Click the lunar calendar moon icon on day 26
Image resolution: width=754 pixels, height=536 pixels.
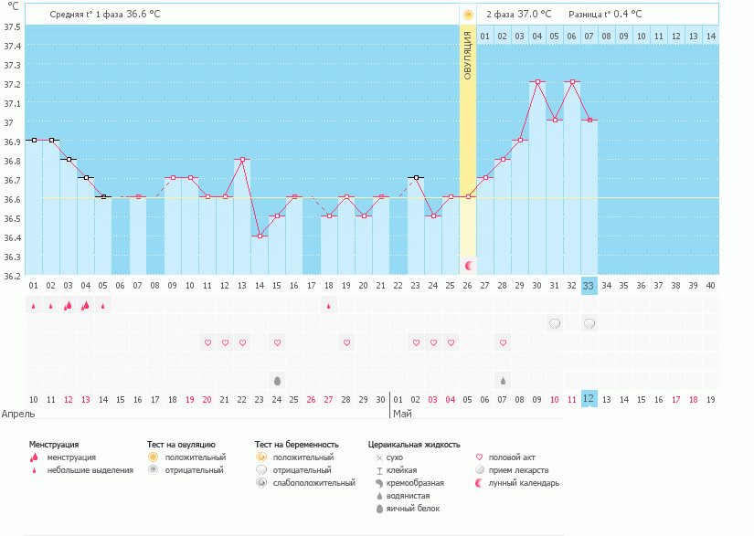(469, 265)
